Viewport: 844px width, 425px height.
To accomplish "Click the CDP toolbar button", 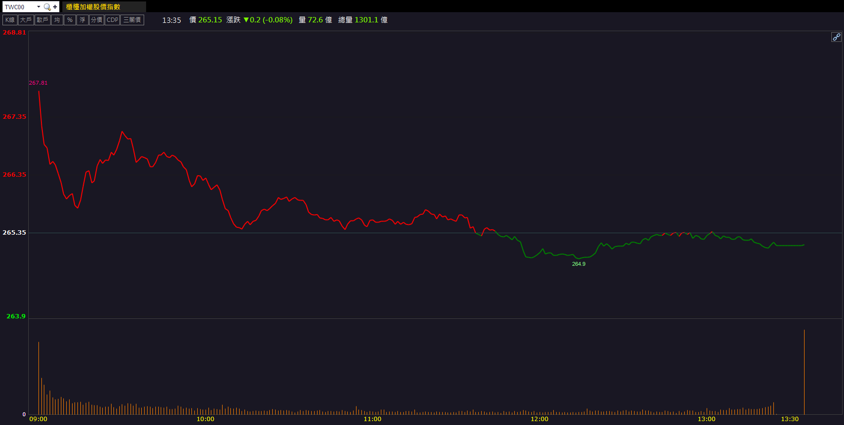I will (x=113, y=20).
